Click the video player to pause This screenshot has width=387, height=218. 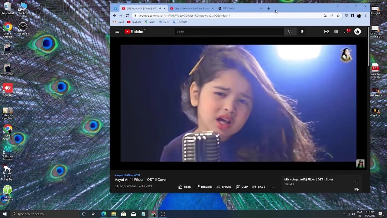coord(238,103)
